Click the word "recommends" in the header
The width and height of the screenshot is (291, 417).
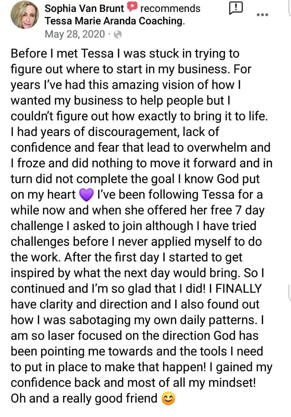coord(170,9)
